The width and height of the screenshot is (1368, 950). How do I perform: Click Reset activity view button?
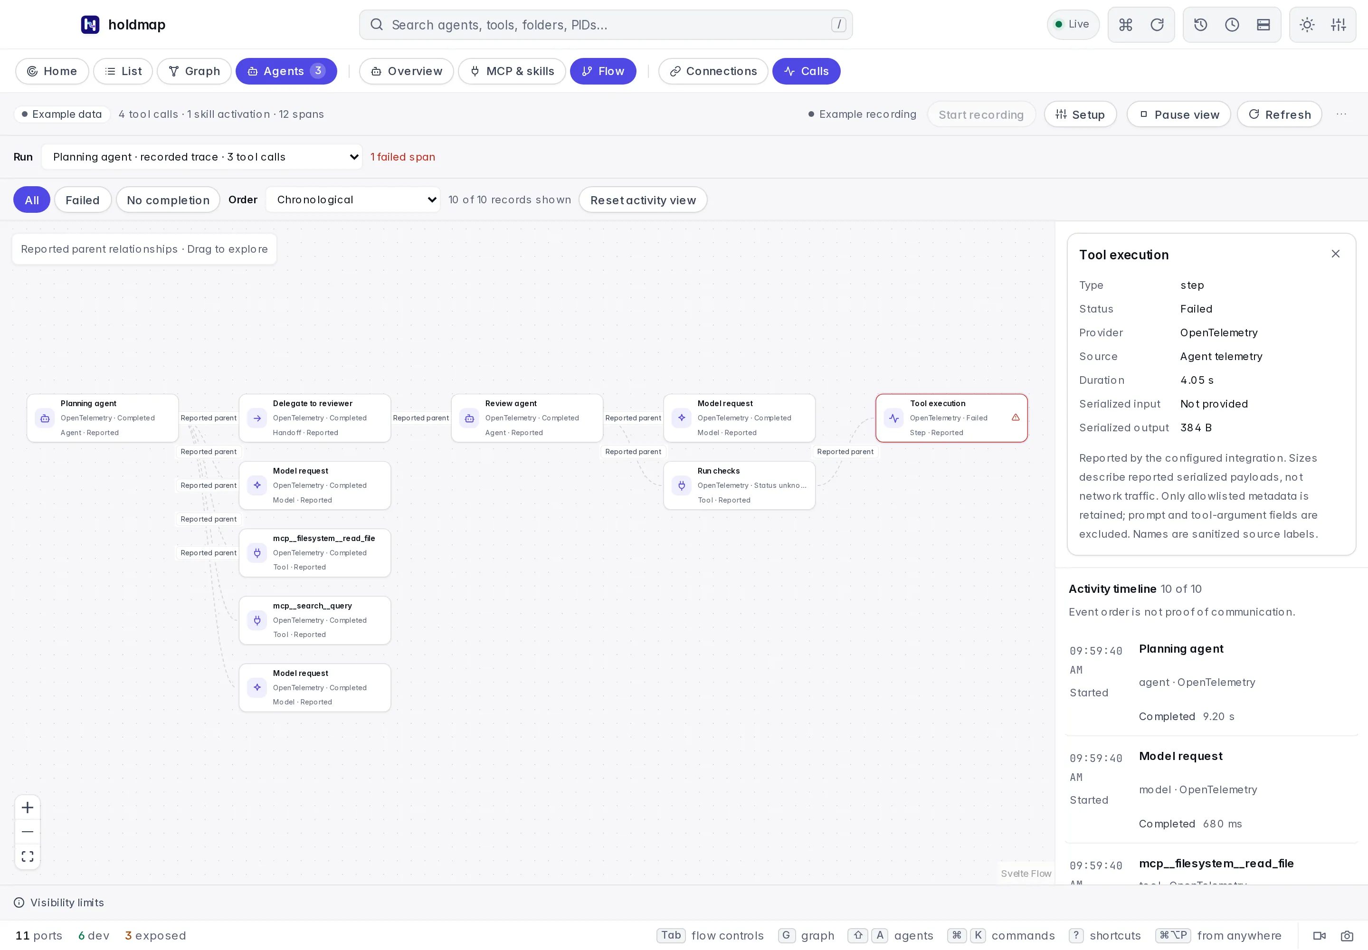click(642, 200)
